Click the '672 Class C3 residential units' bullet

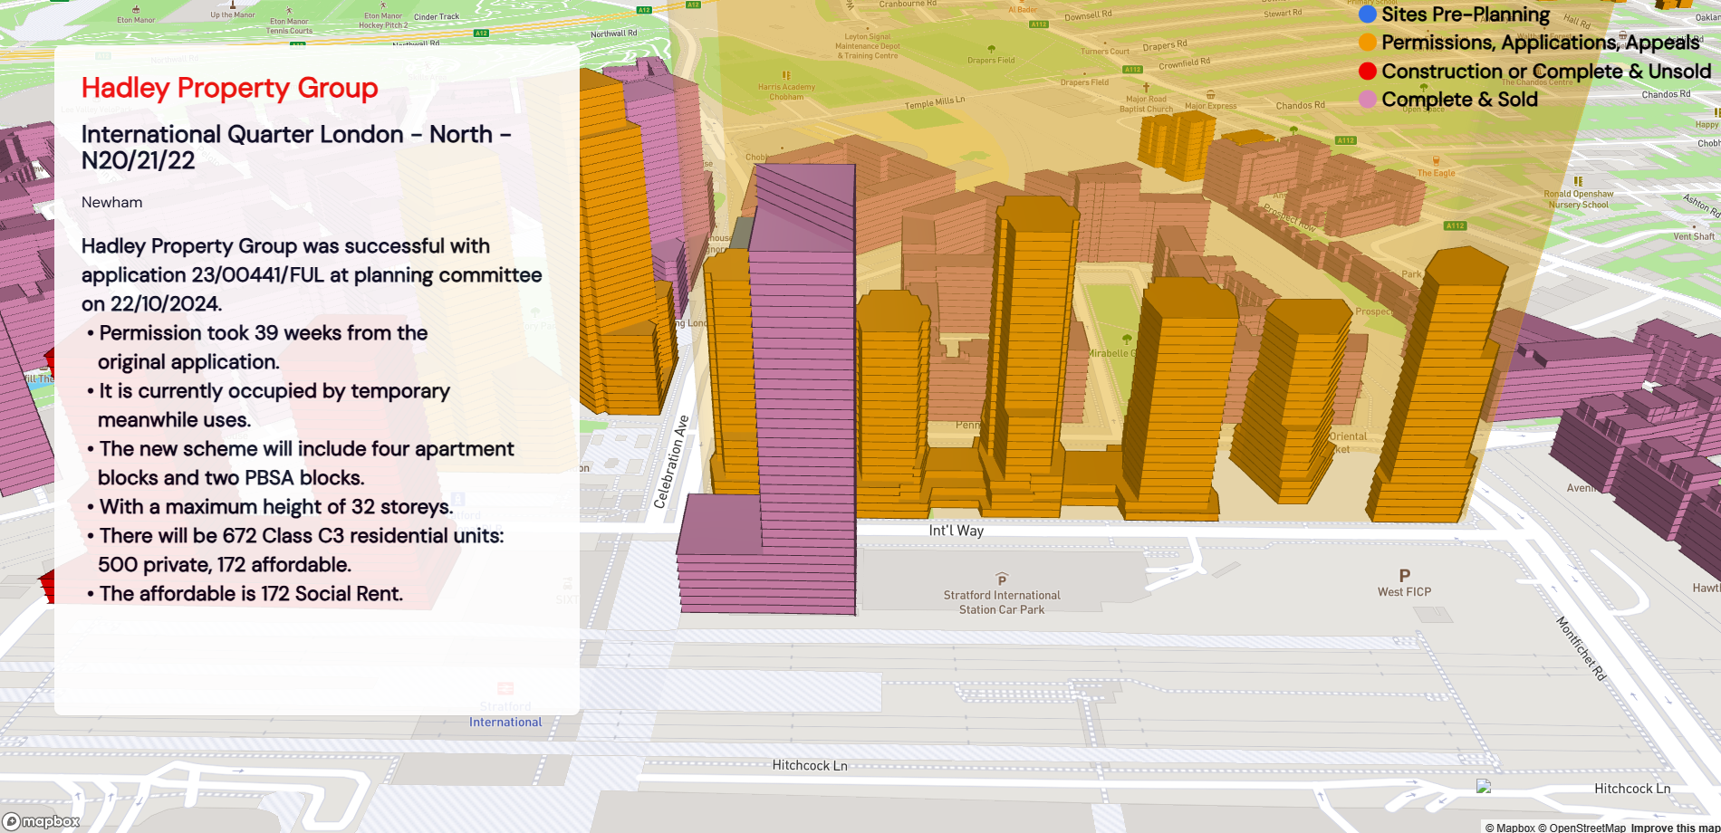(x=295, y=551)
